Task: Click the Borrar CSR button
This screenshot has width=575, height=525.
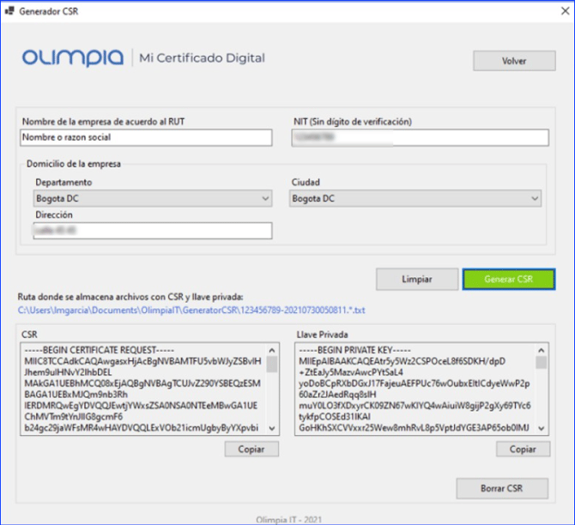Action: coord(501,488)
